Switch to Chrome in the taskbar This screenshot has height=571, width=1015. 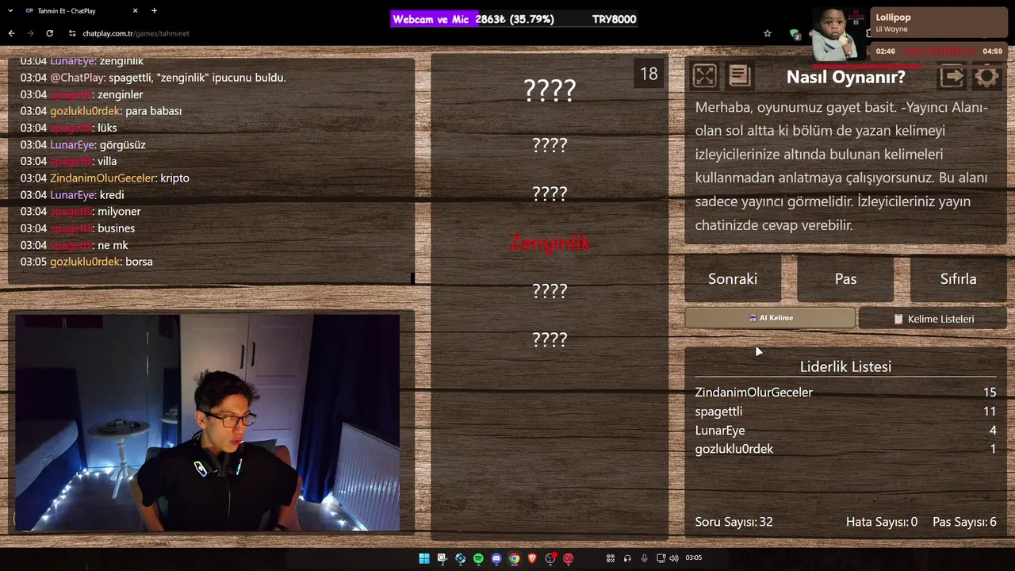click(x=515, y=558)
